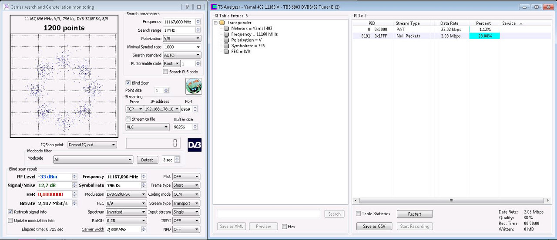Screen dimensions: 557x240
Task: Check the Table Statistics option
Action: point(358,214)
